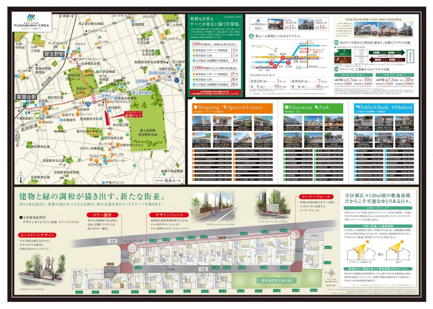Screen dimensions: 433x309
Task: Click the Park tree icon in green header
Action: 317,107
